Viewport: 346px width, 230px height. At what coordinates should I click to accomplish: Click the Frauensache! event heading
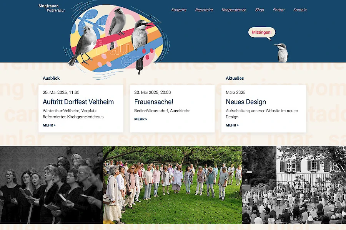[x=154, y=102]
